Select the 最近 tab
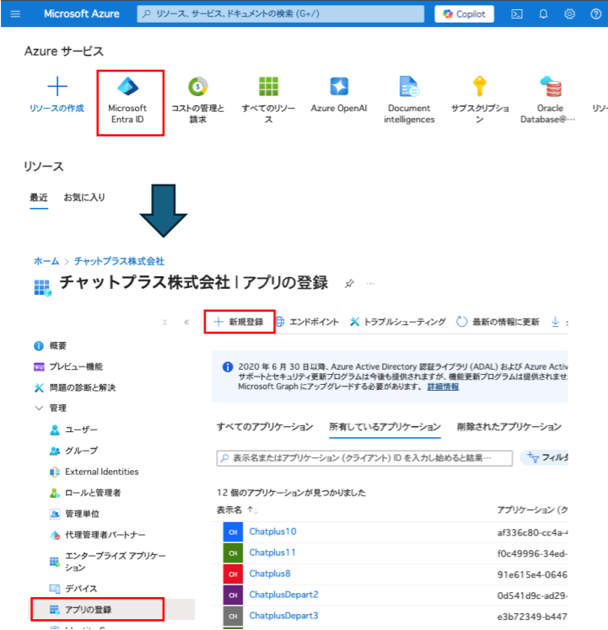Image resolution: width=608 pixels, height=630 pixels. (x=39, y=197)
